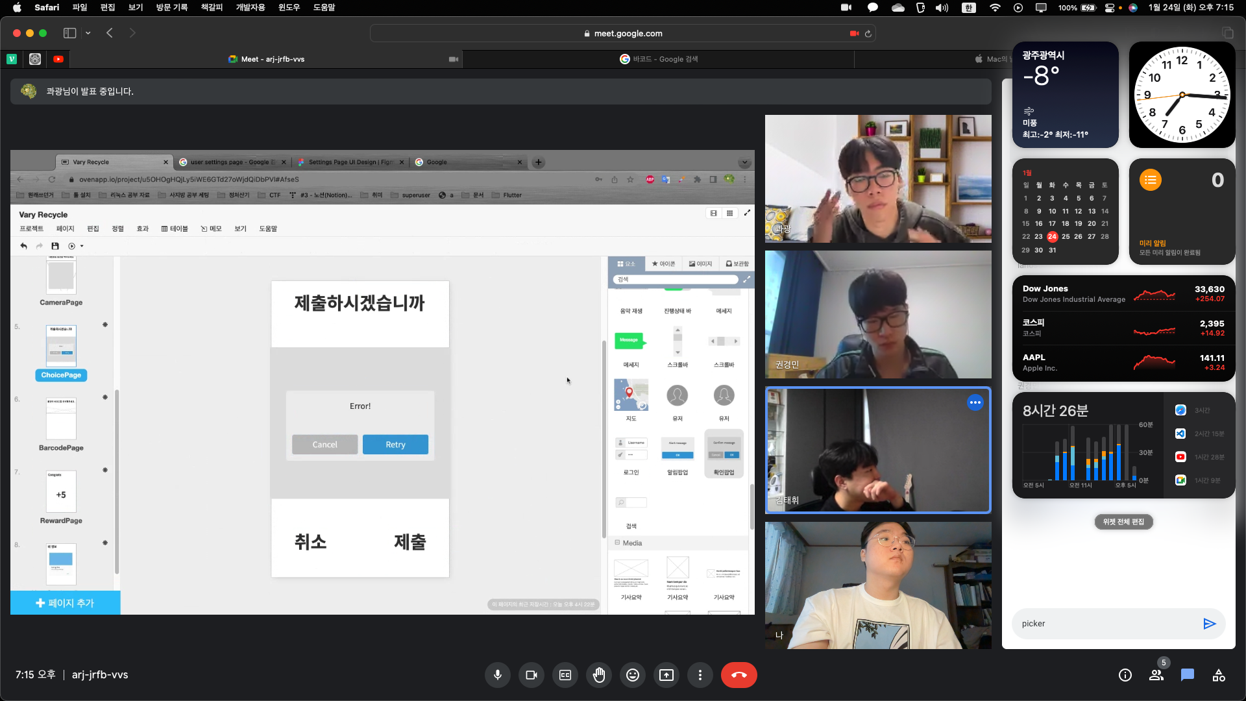Open emoji reactions in Meet
This screenshot has width=1246, height=701.
[x=633, y=675]
